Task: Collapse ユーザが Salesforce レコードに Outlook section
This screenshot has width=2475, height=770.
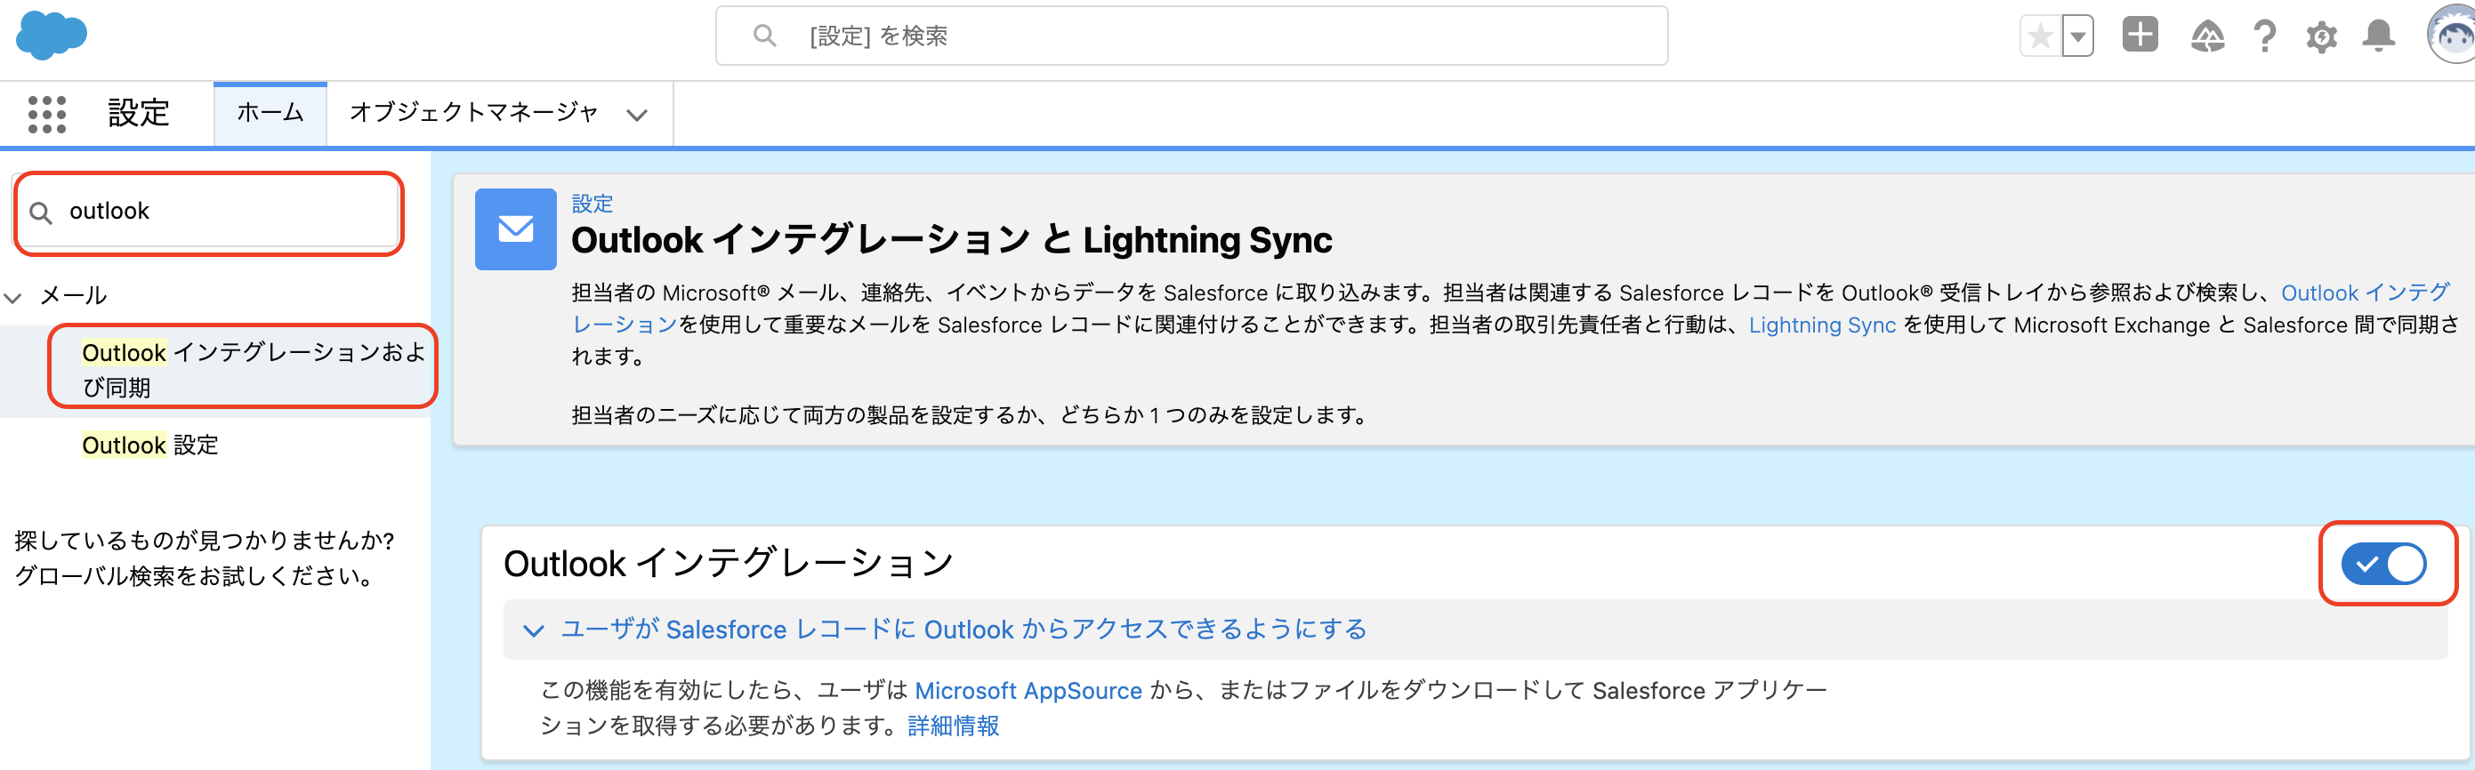Action: pos(533,630)
